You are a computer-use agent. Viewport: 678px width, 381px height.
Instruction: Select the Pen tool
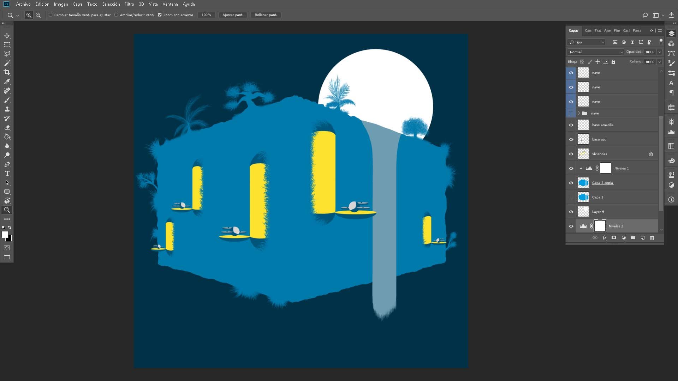point(7,164)
